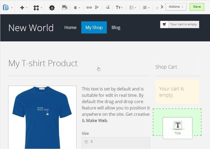Click the blue T-shirt product image
Viewport: 210px width, 149px height.
(42, 117)
